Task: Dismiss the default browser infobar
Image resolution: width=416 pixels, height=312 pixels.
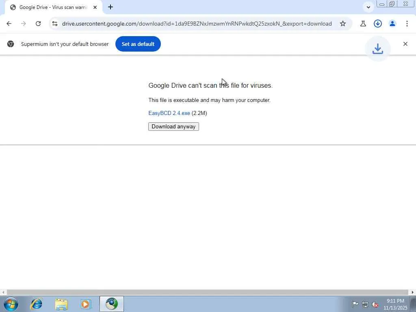Action: click(405, 44)
